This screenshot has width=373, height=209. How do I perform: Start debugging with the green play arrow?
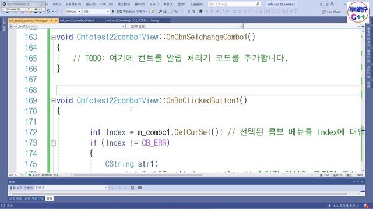[113, 12]
